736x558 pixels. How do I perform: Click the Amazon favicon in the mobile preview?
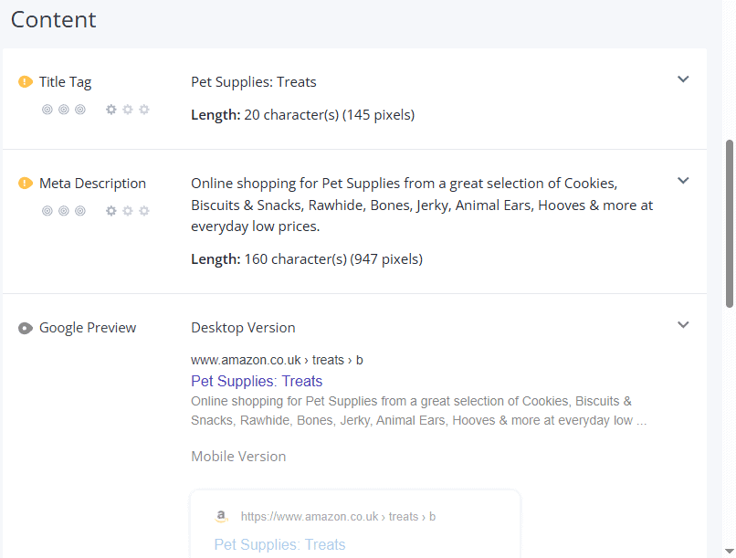221,515
